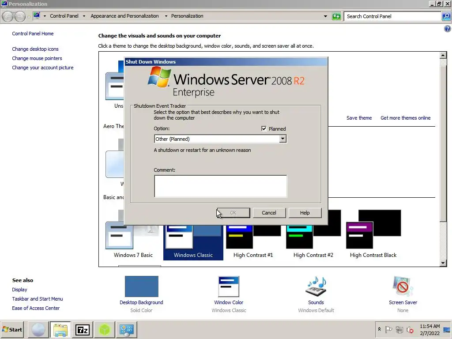Open the green cube taskbar icon
Viewport: 452px width, 339px height.
pos(105,330)
